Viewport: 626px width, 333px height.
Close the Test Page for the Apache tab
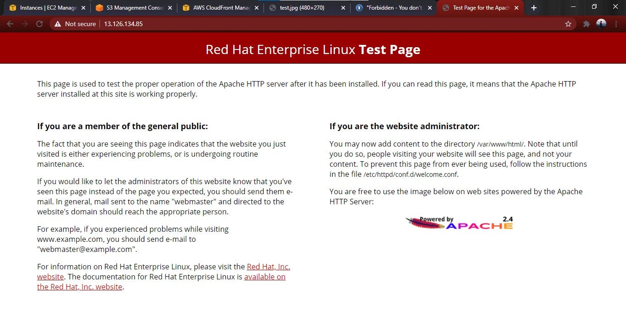coord(516,8)
